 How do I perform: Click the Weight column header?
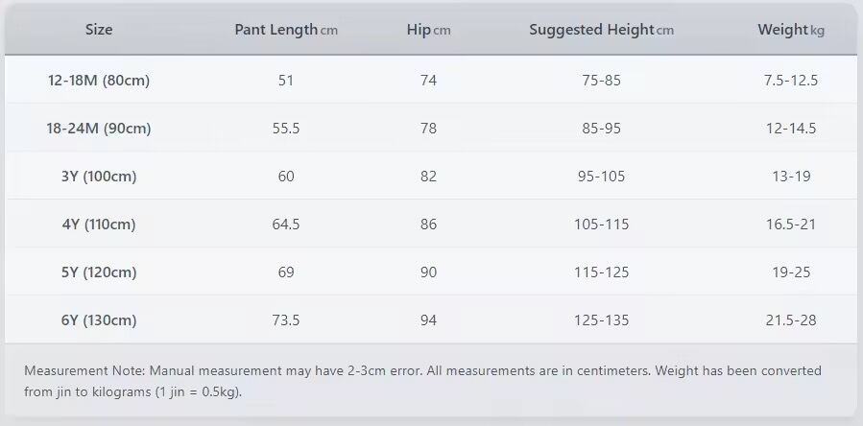tap(790, 30)
